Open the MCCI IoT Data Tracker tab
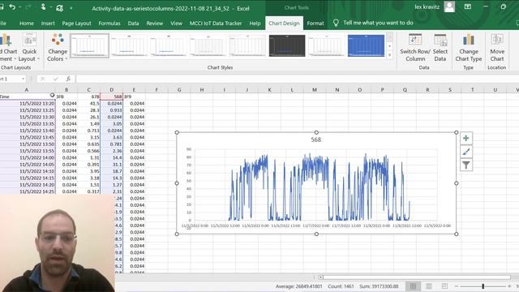The width and height of the screenshot is (519, 292). [x=216, y=24]
